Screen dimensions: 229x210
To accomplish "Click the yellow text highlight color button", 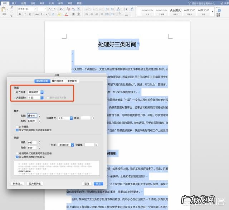I will click(59, 14).
